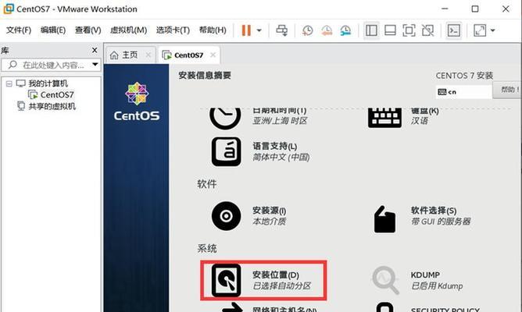Image resolution: width=522 pixels, height=312 pixels.
Task: Switch to the 主页 tab
Action: tap(130, 55)
